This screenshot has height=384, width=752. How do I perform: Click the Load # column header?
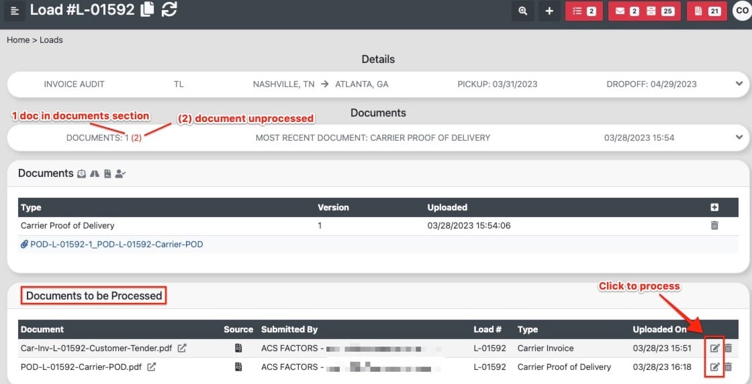coord(487,330)
